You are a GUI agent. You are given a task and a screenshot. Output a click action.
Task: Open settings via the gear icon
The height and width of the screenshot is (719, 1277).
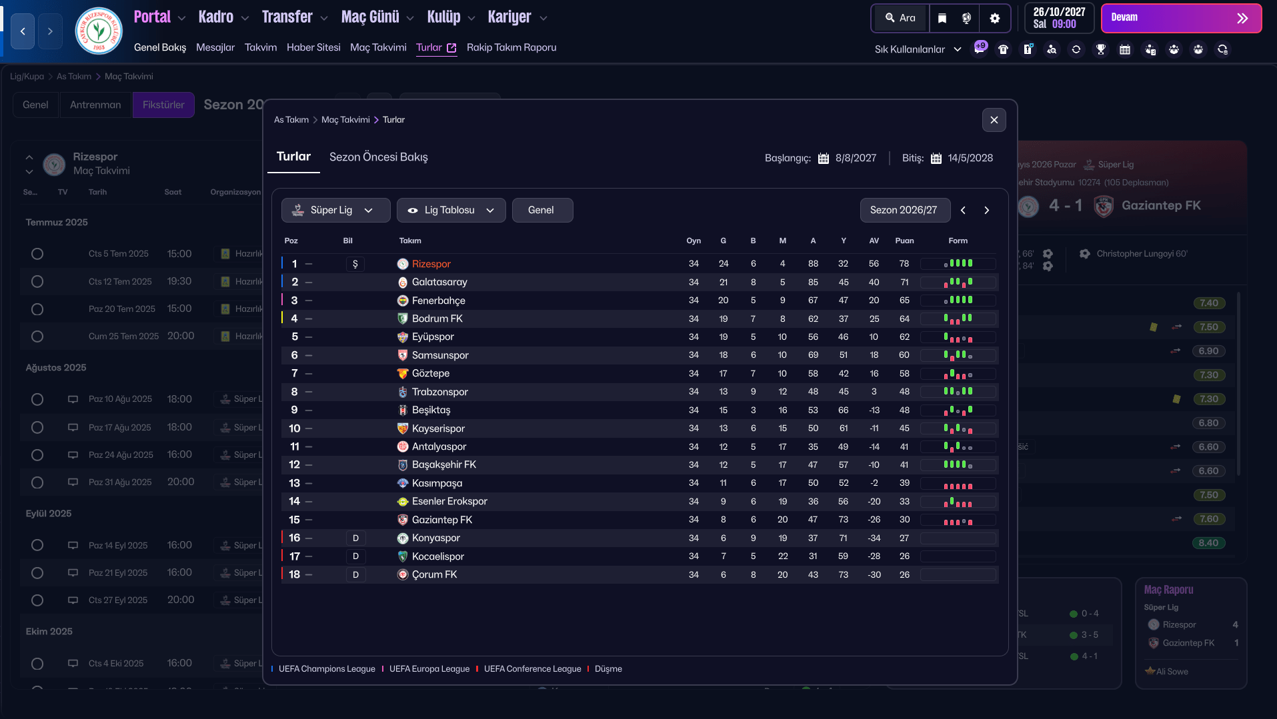pyautogui.click(x=994, y=18)
